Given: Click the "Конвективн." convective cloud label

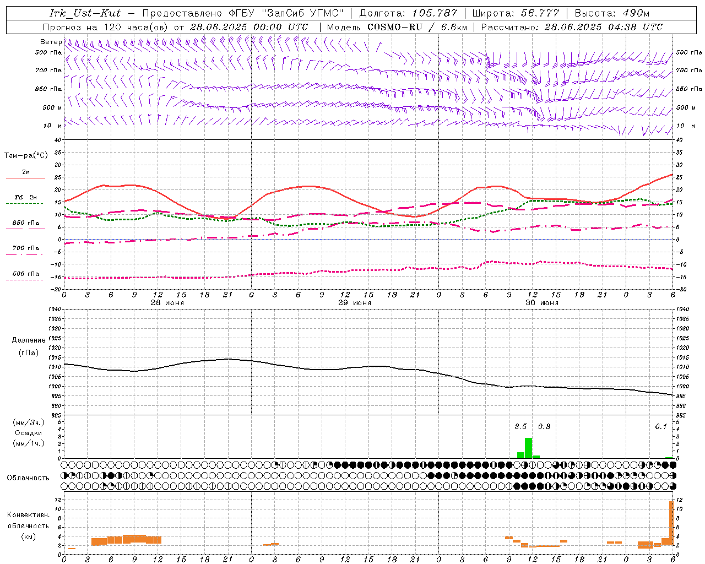Looking at the screenshot, I should point(29,515).
